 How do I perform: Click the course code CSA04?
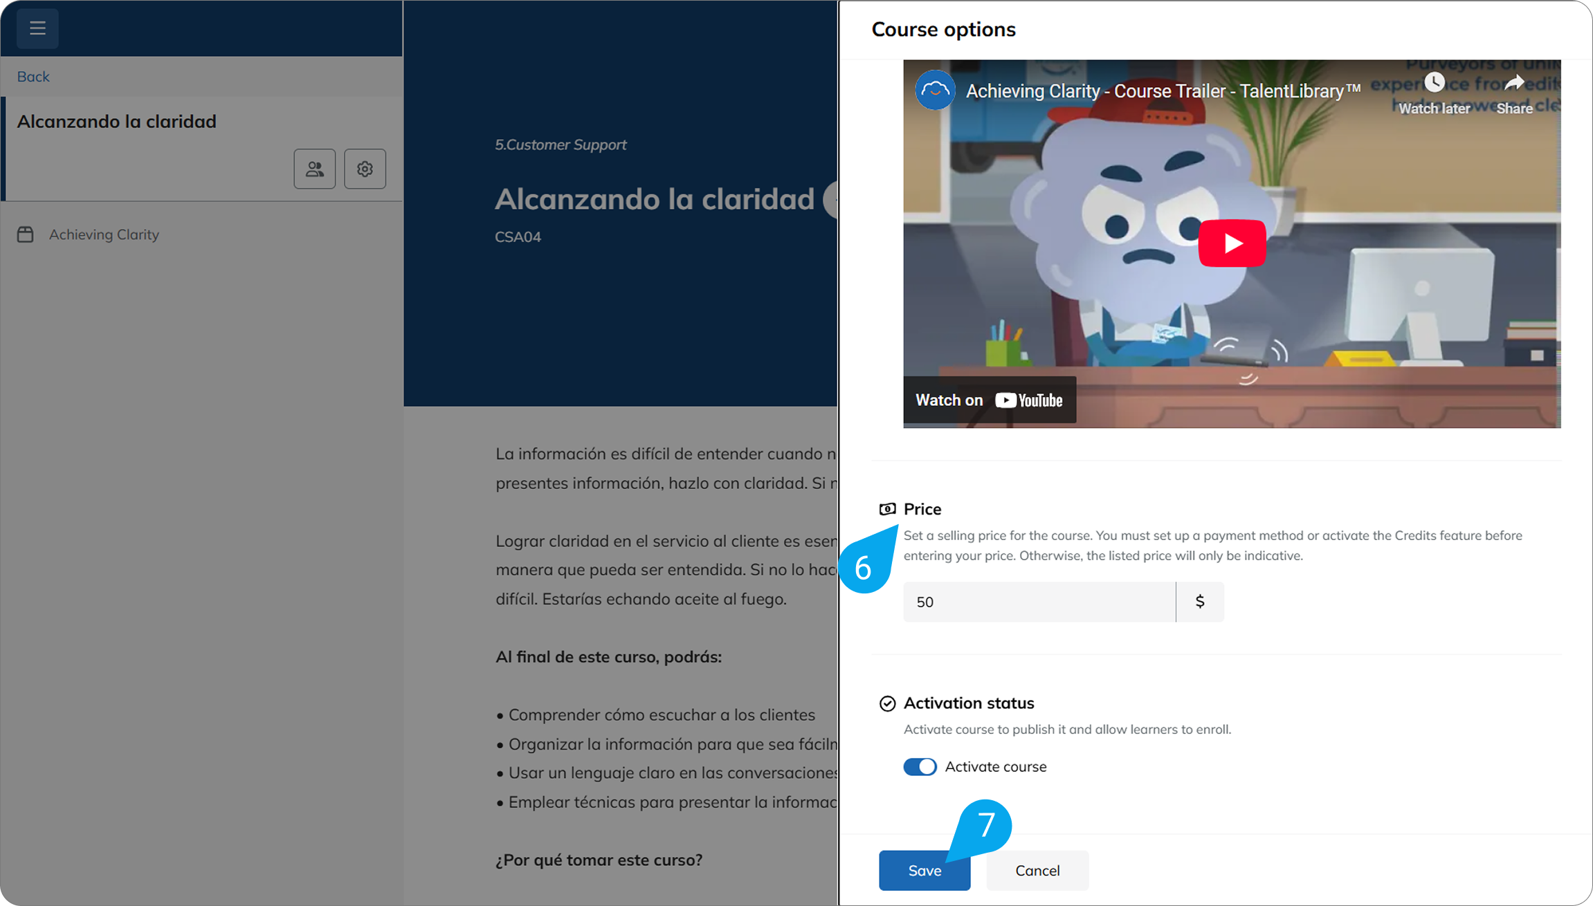(x=518, y=237)
